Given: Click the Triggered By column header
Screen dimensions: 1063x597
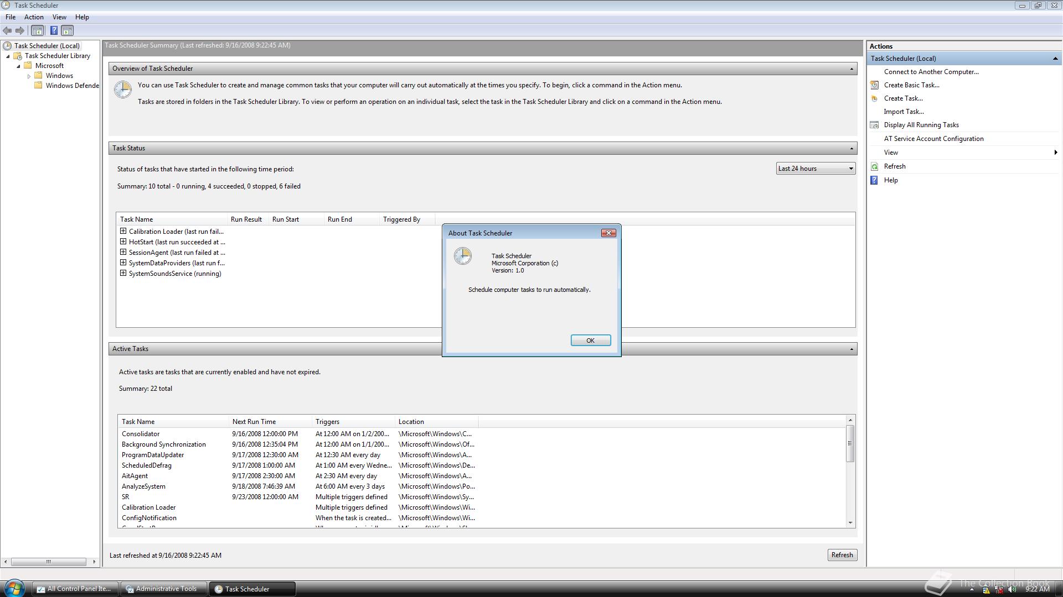Looking at the screenshot, I should (x=407, y=219).
